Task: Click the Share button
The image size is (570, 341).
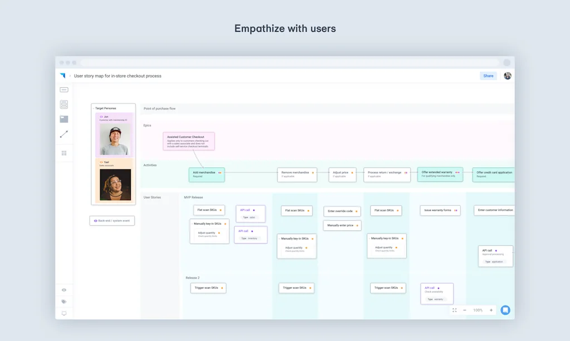Action: coord(488,76)
